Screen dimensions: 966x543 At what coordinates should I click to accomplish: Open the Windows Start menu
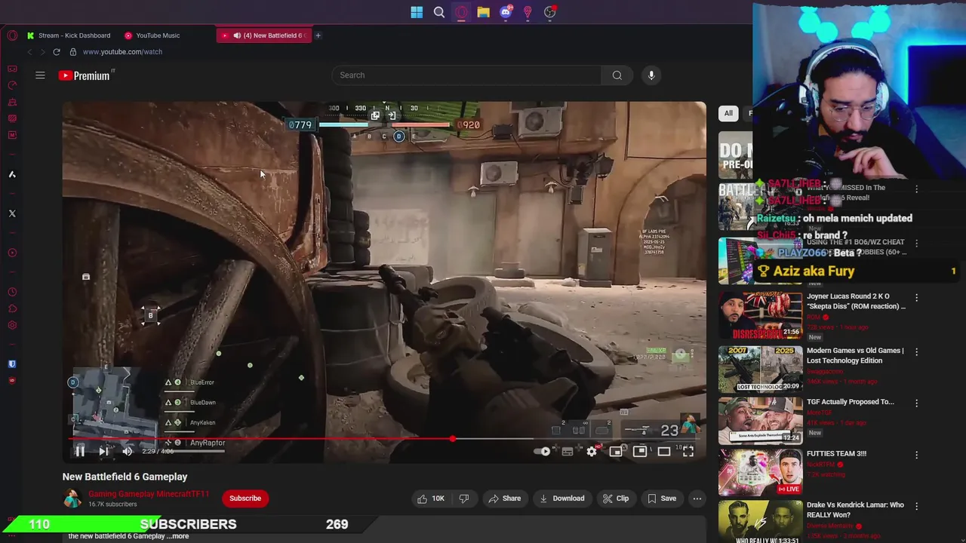coord(417,12)
